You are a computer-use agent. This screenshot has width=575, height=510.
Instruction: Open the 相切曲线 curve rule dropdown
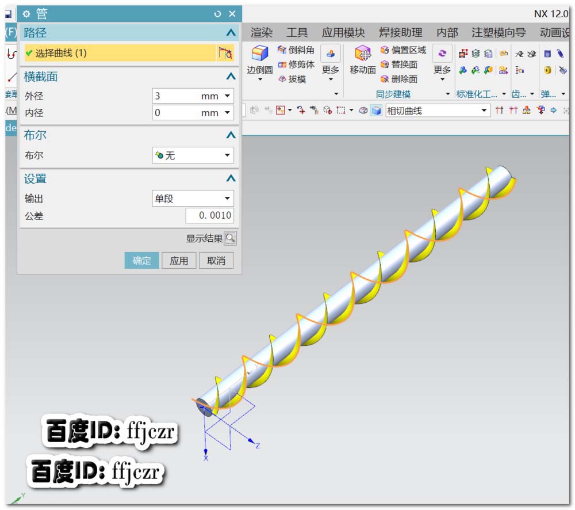pyautogui.click(x=438, y=111)
